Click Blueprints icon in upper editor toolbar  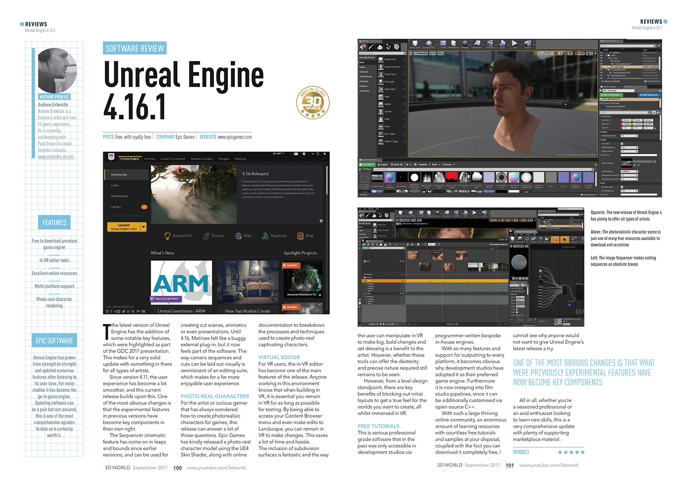[x=477, y=44]
